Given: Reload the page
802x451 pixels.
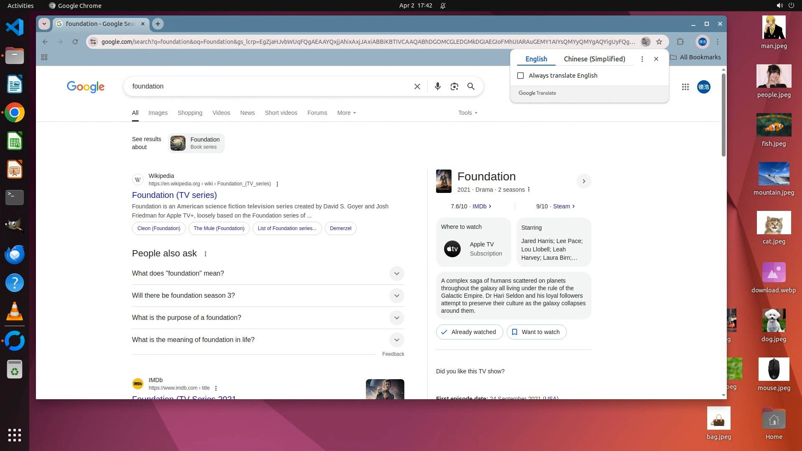Looking at the screenshot, I should [x=75, y=42].
